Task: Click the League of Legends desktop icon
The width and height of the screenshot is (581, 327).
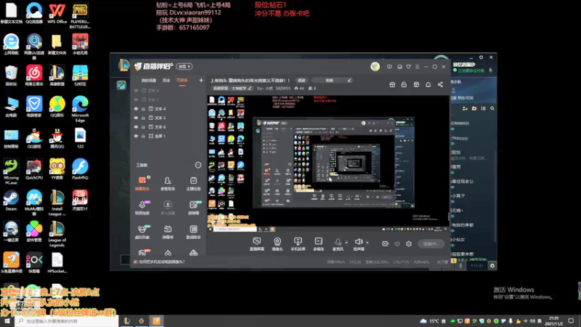Action: click(57, 234)
